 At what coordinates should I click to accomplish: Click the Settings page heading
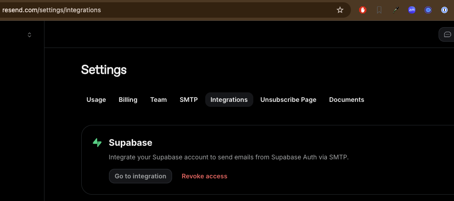104,70
